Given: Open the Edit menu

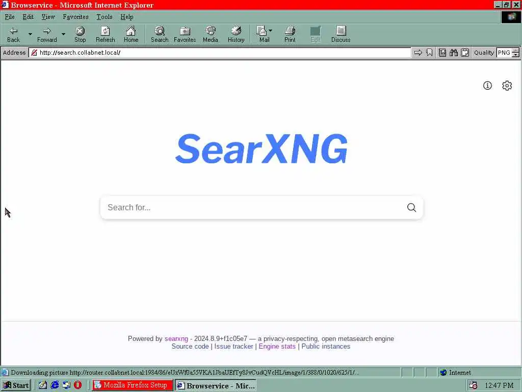Looking at the screenshot, I should click(28, 17).
